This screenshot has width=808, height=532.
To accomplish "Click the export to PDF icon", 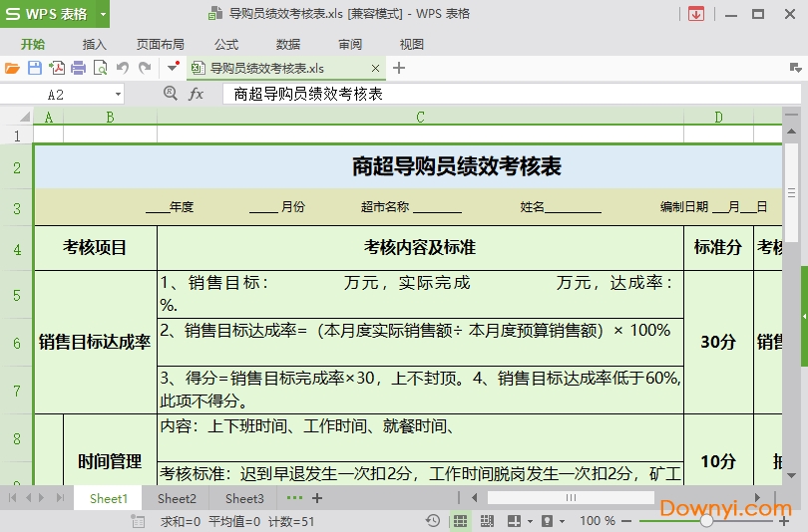I will 57,68.
